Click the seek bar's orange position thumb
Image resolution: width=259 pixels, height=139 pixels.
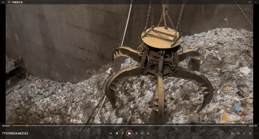click(27, 126)
